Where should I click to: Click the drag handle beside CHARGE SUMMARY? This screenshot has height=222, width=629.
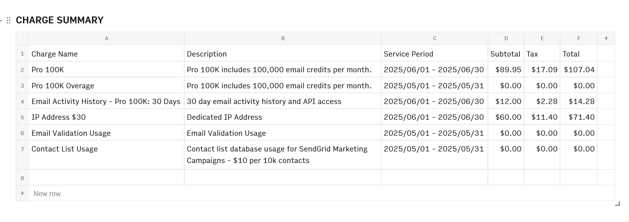[x=9, y=20]
